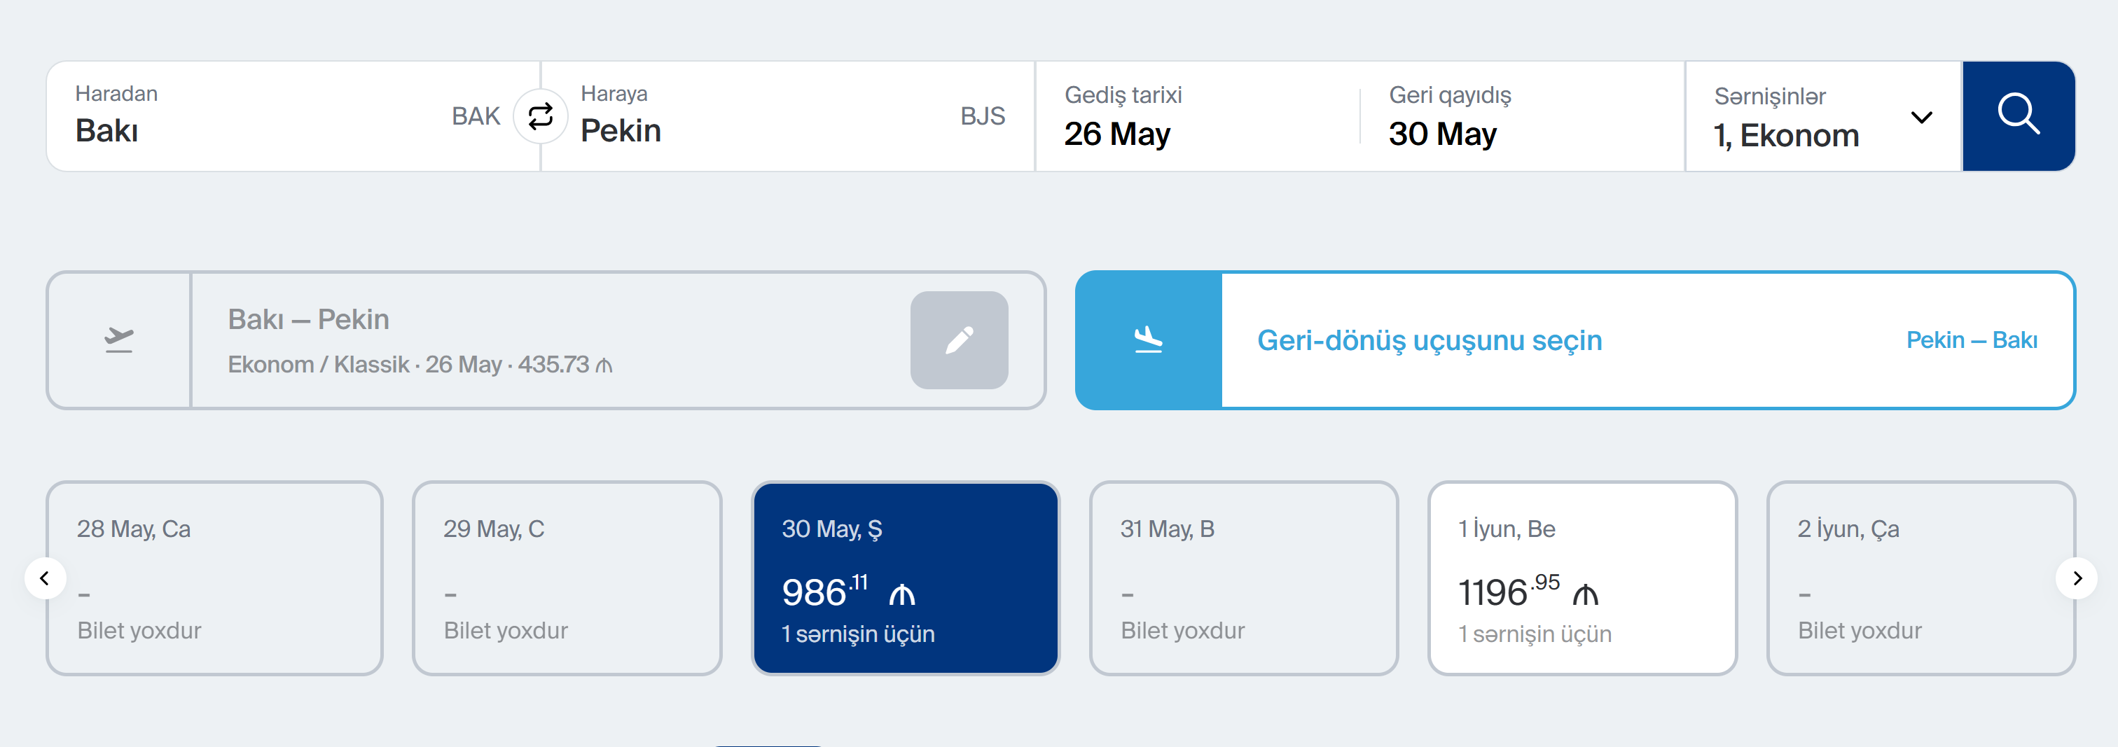Show later dates with right arrow
The image size is (2118, 747).
(2076, 578)
